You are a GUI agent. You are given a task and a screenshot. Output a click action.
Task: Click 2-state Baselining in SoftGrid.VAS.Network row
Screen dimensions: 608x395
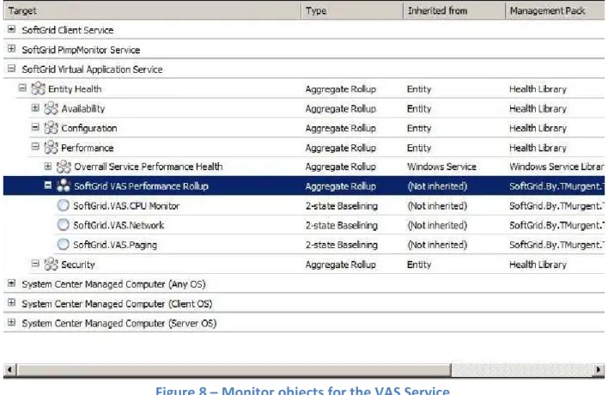coord(341,225)
